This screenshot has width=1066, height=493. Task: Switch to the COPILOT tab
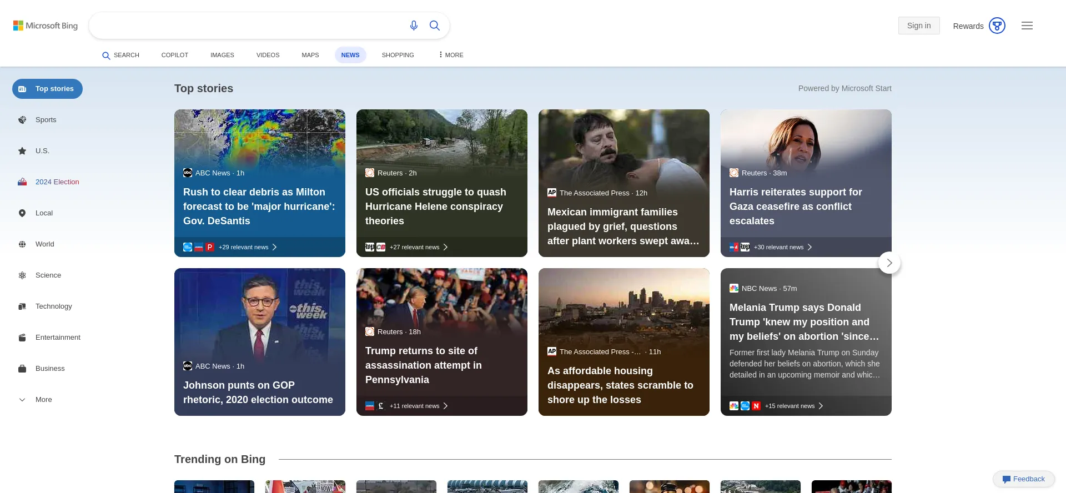(x=175, y=55)
